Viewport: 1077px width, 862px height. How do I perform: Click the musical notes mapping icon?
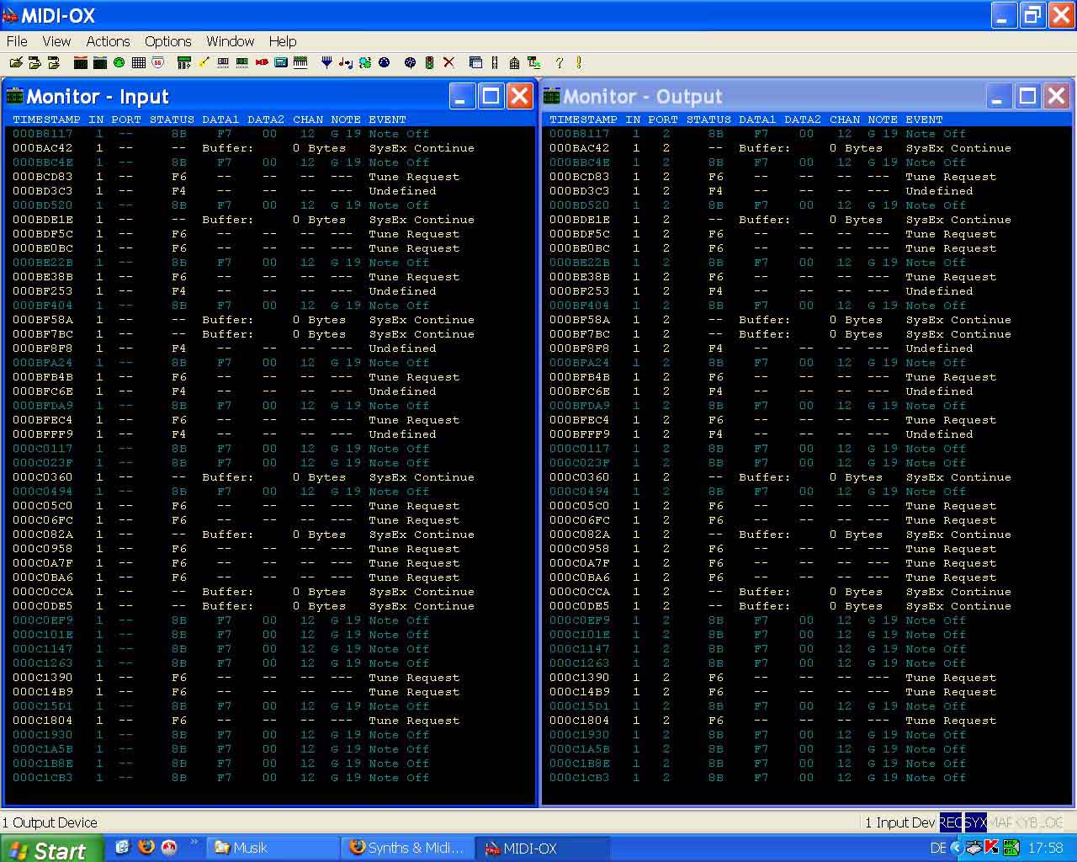[345, 62]
